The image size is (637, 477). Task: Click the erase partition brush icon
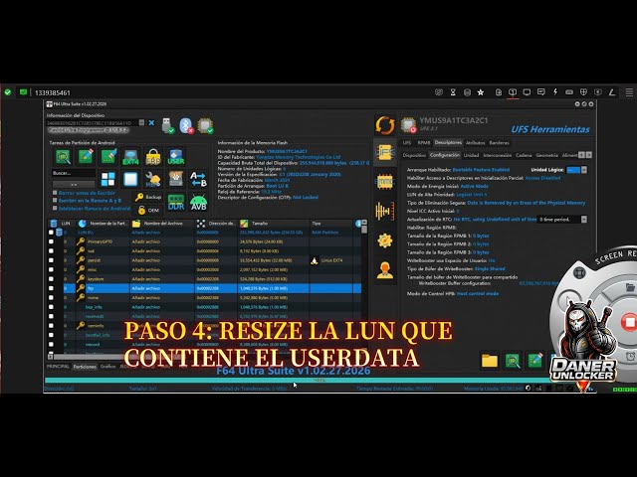pyautogui.click(x=108, y=157)
